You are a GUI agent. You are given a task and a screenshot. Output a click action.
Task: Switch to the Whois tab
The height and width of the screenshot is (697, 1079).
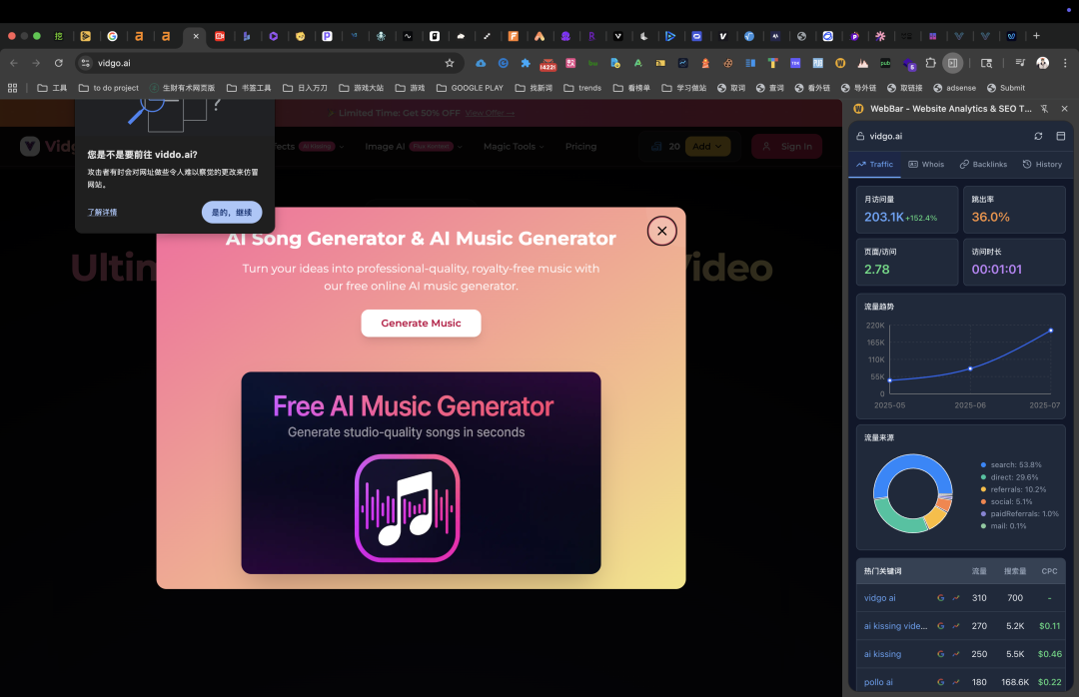[926, 165]
